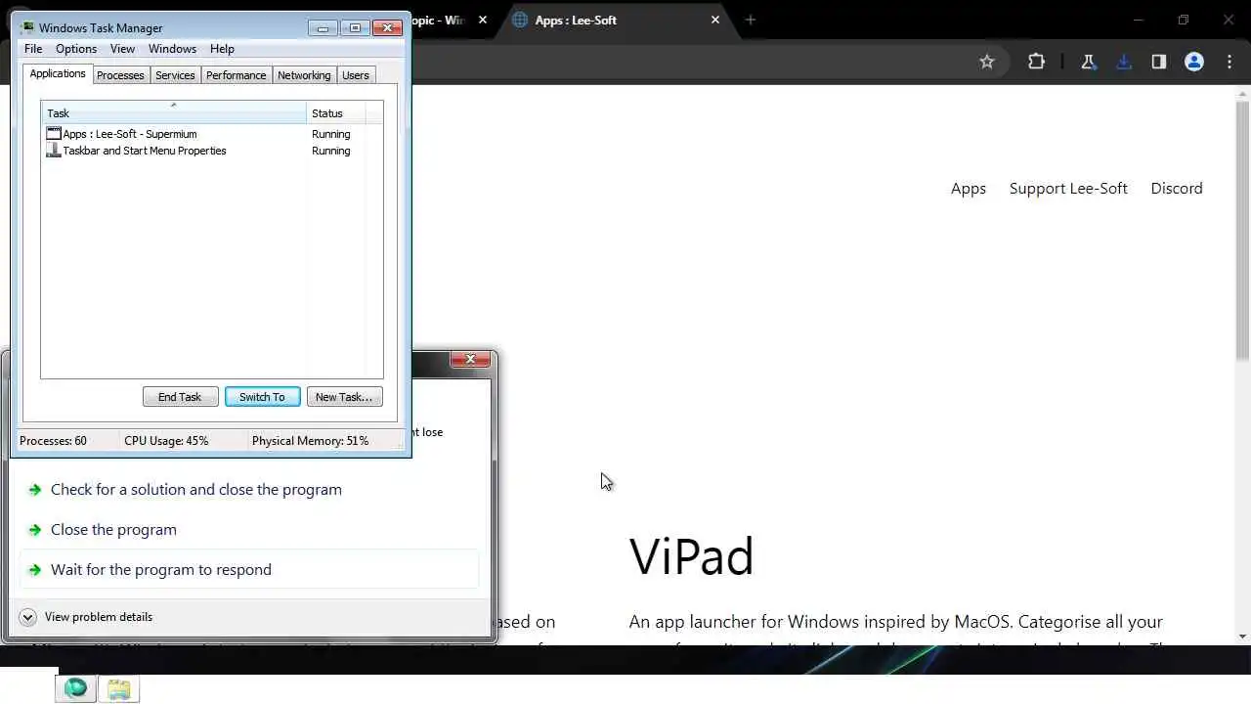Image resolution: width=1251 pixels, height=704 pixels.
Task: Click Running status of the Supermium task
Action: [x=330, y=134]
